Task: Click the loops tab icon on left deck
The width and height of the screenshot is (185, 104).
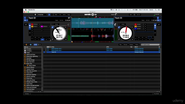Action: (x=30, y=33)
